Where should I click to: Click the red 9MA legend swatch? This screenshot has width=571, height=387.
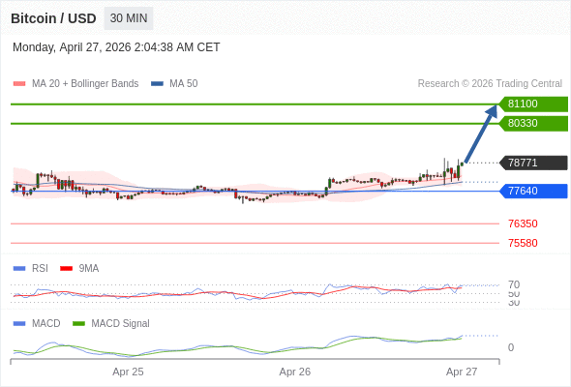66,269
